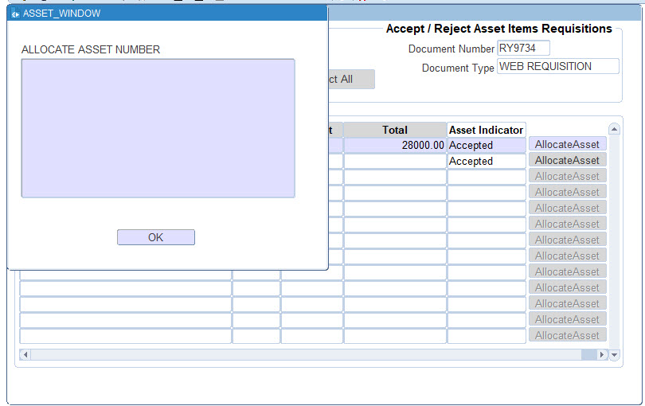
Task: Click the Document Type label
Action: point(458,68)
